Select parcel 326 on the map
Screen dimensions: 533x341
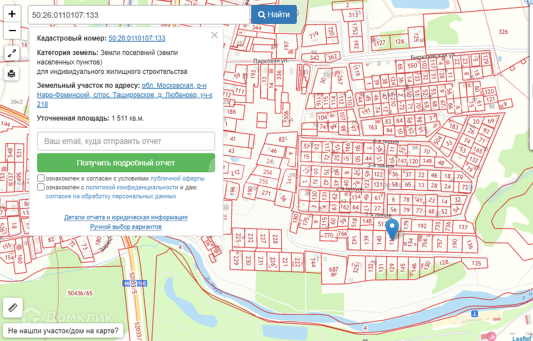[503, 32]
